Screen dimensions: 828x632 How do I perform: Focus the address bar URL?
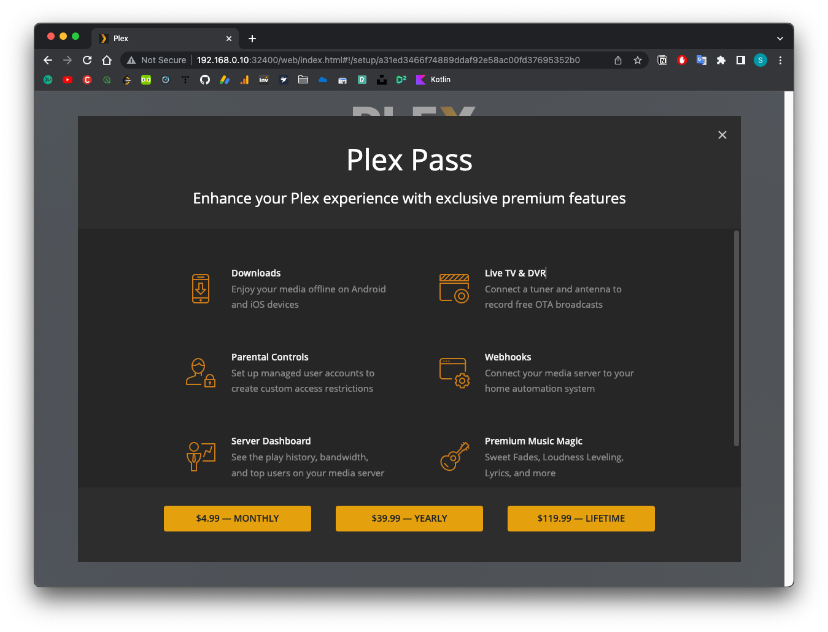coord(388,60)
